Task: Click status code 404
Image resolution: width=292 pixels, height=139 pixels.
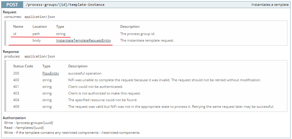Action: click(16, 100)
